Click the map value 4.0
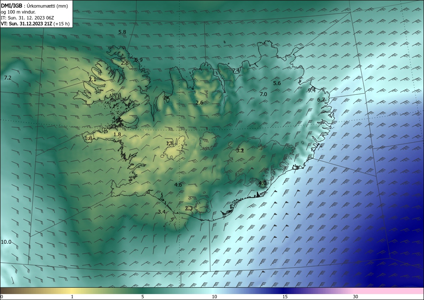 coord(262,183)
